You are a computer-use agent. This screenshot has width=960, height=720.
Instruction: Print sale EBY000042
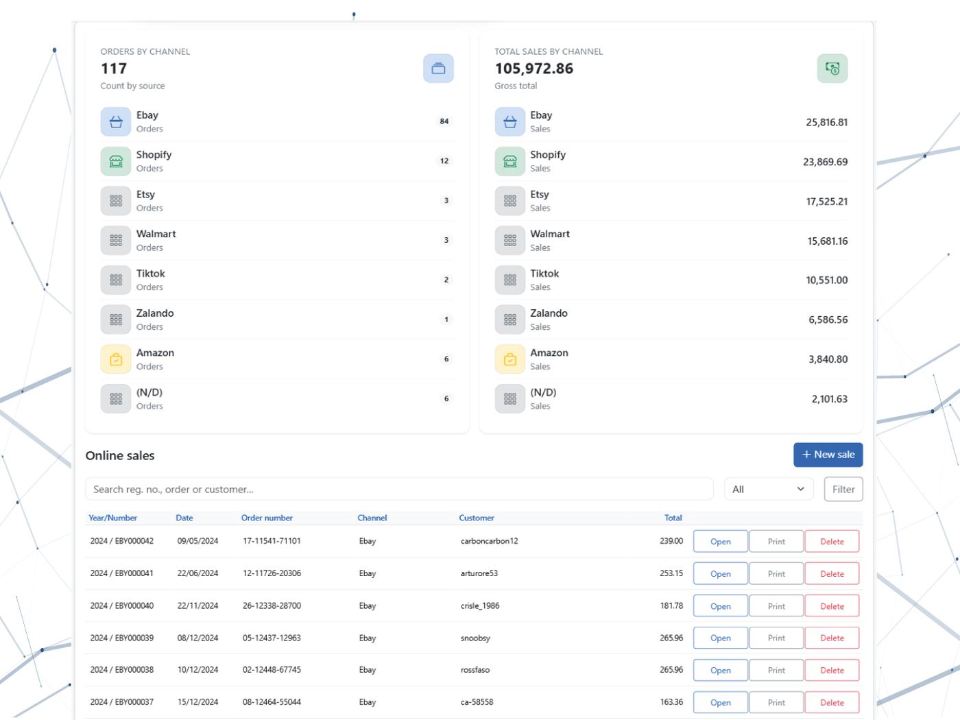(x=776, y=542)
